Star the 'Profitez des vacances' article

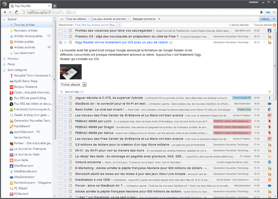(x=65, y=31)
